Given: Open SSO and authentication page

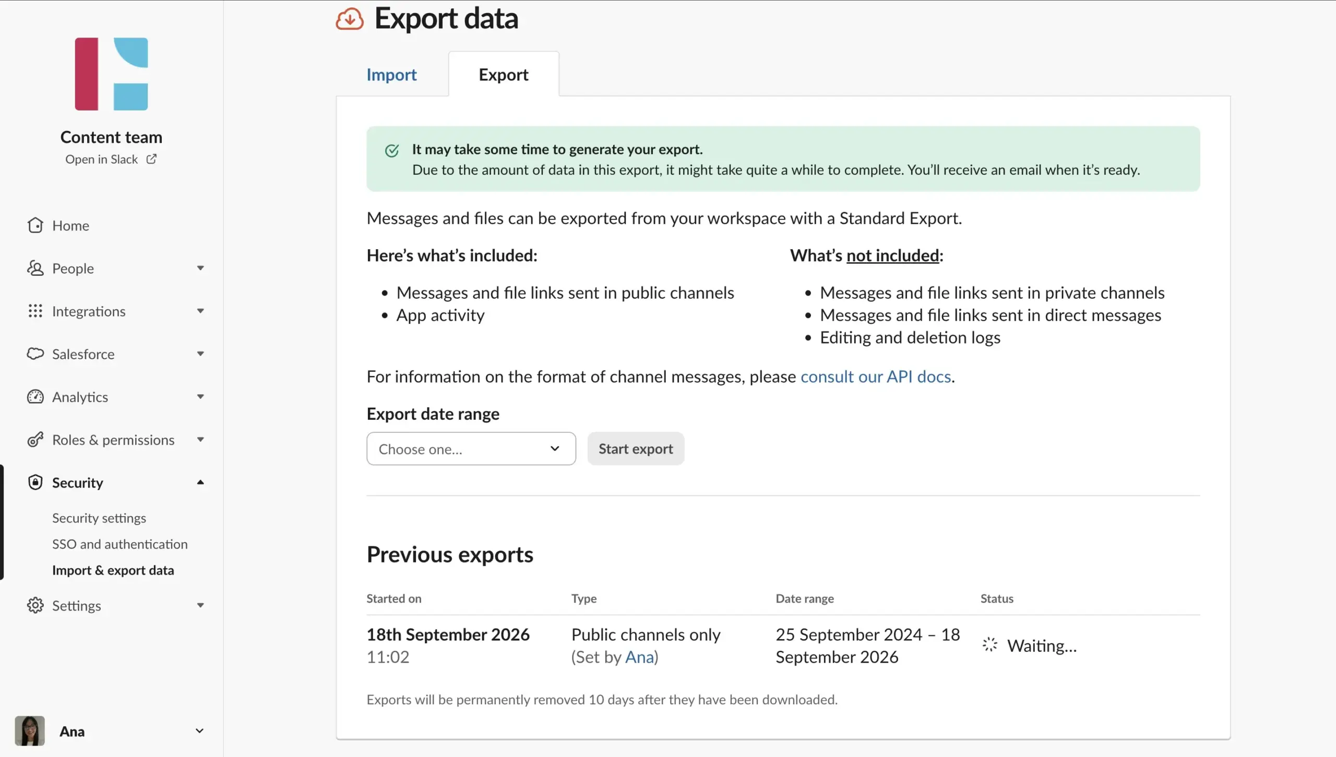Looking at the screenshot, I should point(120,544).
